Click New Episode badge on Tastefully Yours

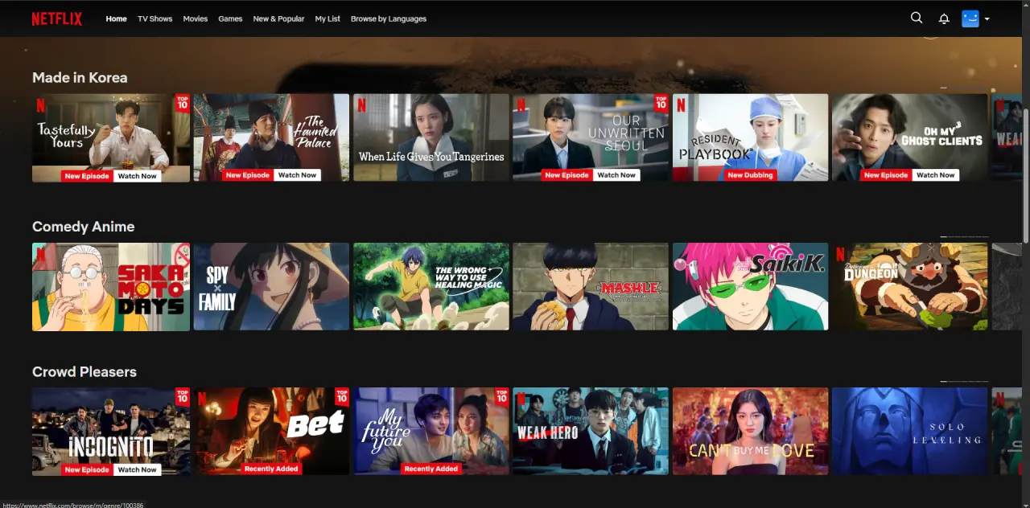coord(87,175)
